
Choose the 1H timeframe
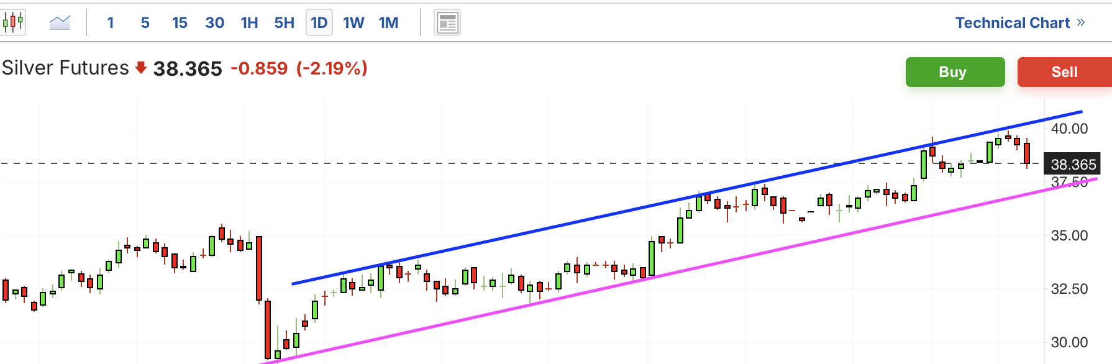[x=250, y=23]
